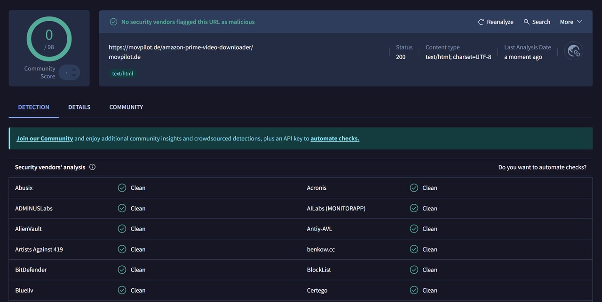Click the Reanalyze refresh icon
This screenshot has height=302, width=602.
[481, 22]
